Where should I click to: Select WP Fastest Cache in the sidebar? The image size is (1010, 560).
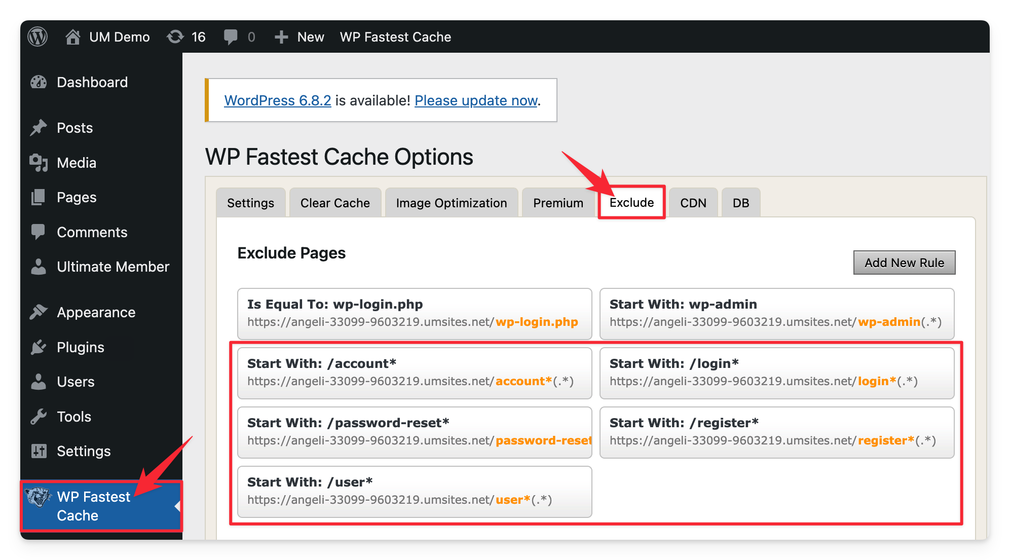tap(101, 506)
